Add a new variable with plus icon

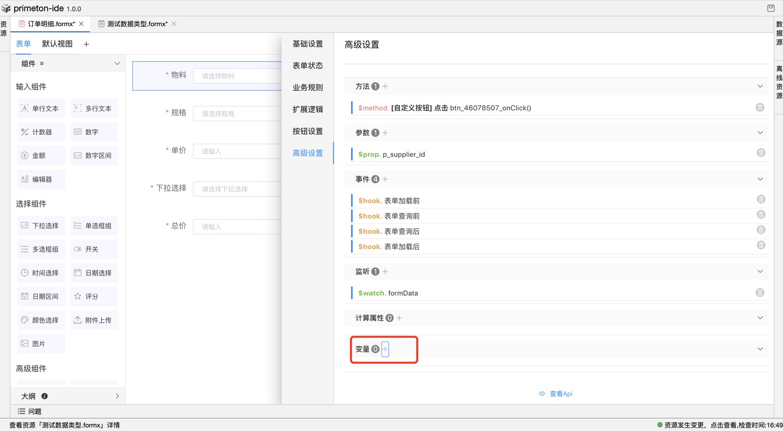[385, 349]
